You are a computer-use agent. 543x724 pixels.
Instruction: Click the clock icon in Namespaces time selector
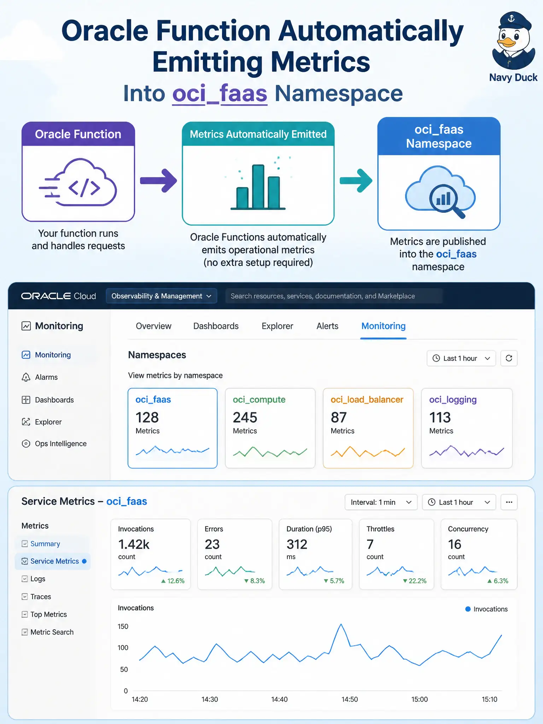[437, 358]
